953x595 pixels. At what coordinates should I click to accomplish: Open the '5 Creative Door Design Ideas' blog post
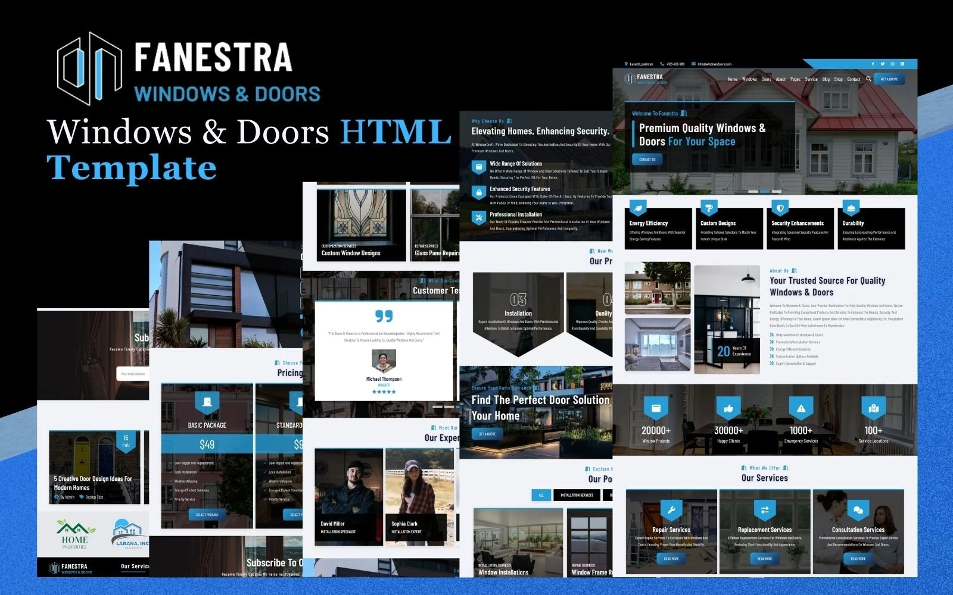(x=95, y=468)
